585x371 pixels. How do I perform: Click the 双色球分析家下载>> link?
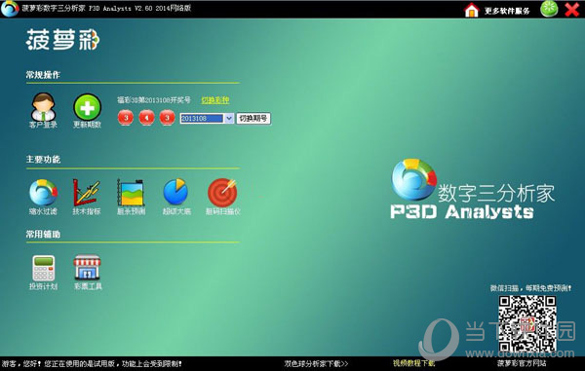point(316,363)
